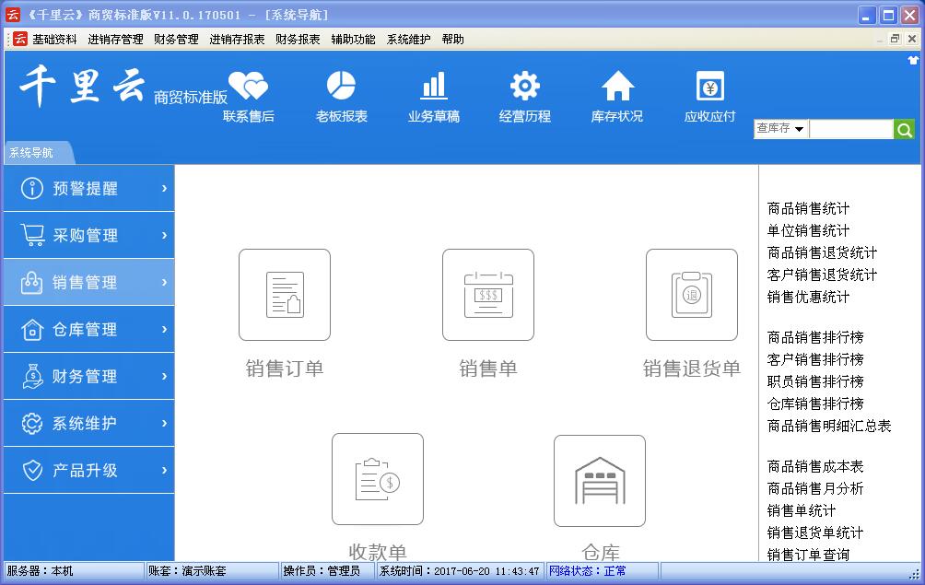This screenshot has height=585, width=925.
Task: Open the 销售订单 document icon
Action: [285, 295]
